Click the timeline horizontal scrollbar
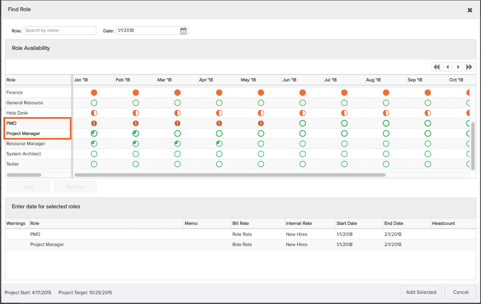This screenshot has height=304, width=481. point(230,175)
